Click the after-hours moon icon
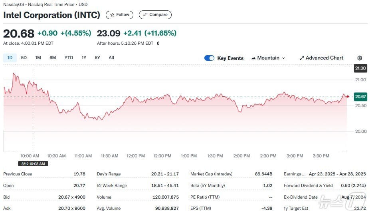370x215 pixels. (x=158, y=43)
